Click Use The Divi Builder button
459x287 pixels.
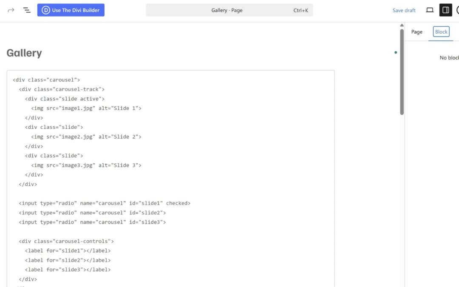(71, 10)
